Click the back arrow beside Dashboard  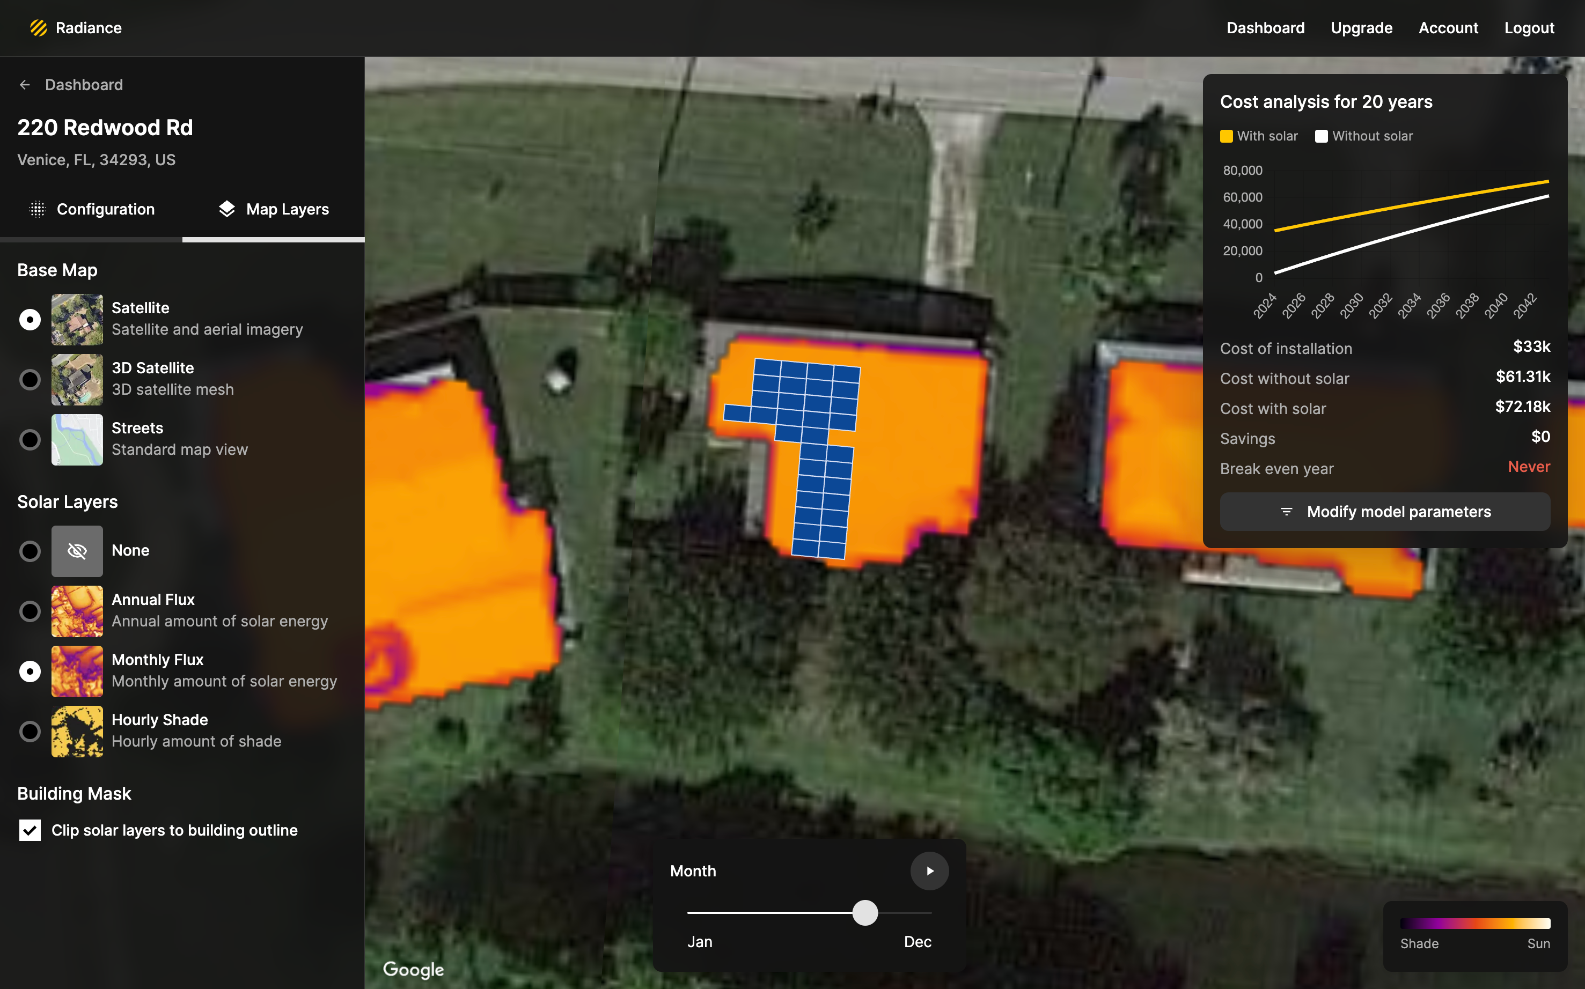25,85
